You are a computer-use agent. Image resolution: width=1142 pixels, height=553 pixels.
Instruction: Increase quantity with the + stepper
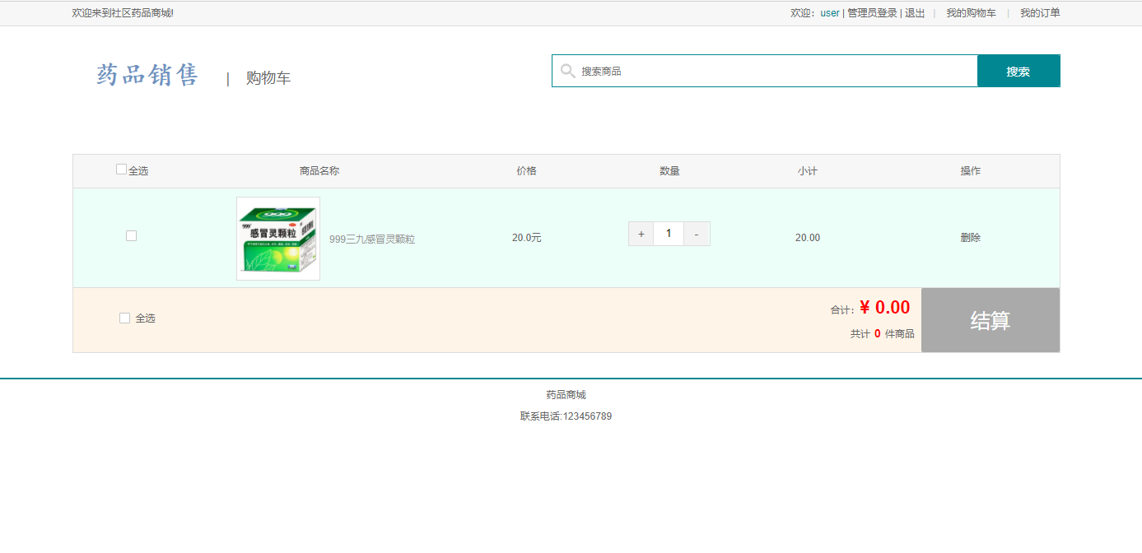tap(641, 234)
